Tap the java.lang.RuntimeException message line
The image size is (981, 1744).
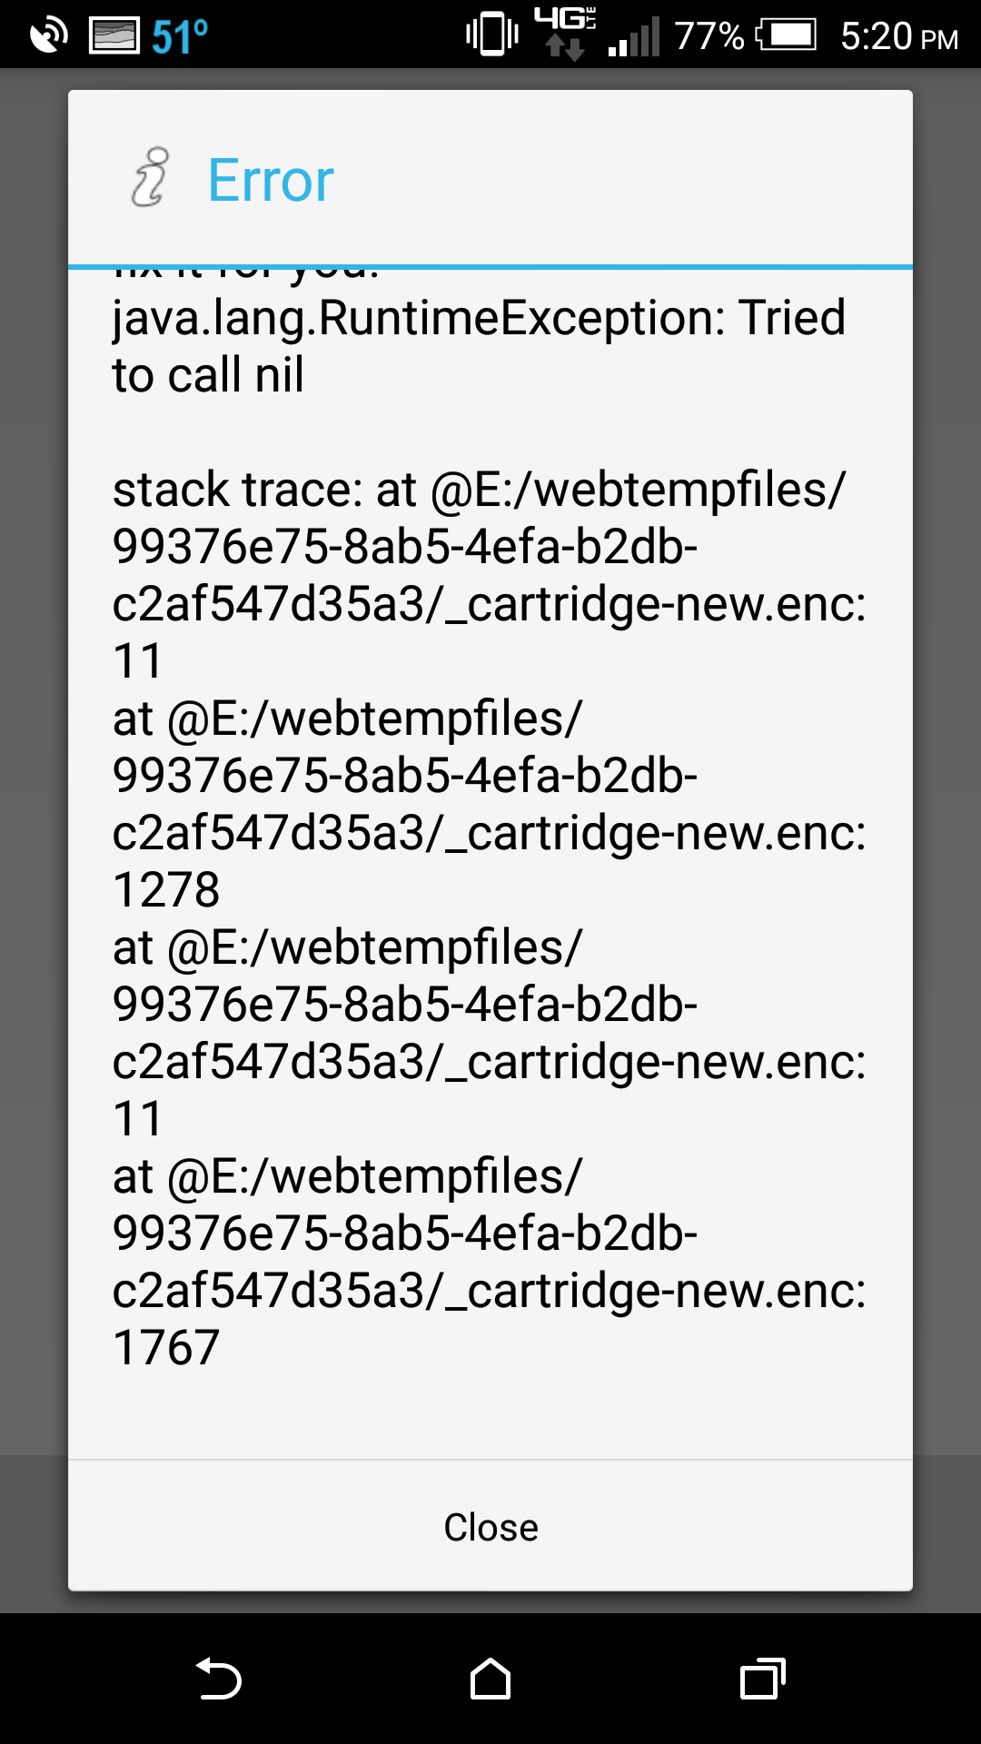coord(479,318)
